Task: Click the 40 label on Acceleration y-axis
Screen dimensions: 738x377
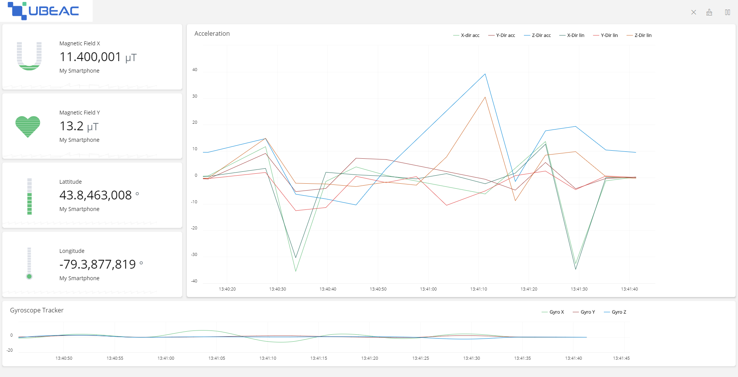Action: [x=195, y=70]
